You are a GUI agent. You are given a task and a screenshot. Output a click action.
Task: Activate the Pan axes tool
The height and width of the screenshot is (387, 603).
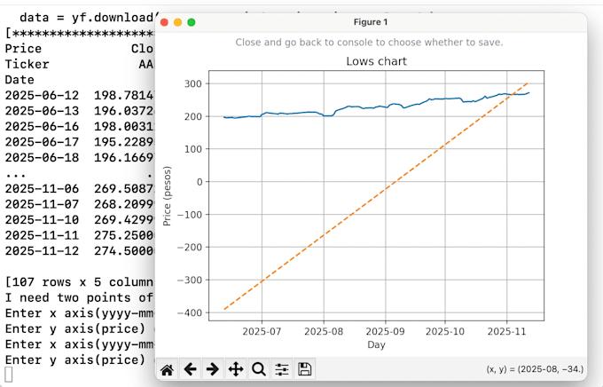click(236, 369)
